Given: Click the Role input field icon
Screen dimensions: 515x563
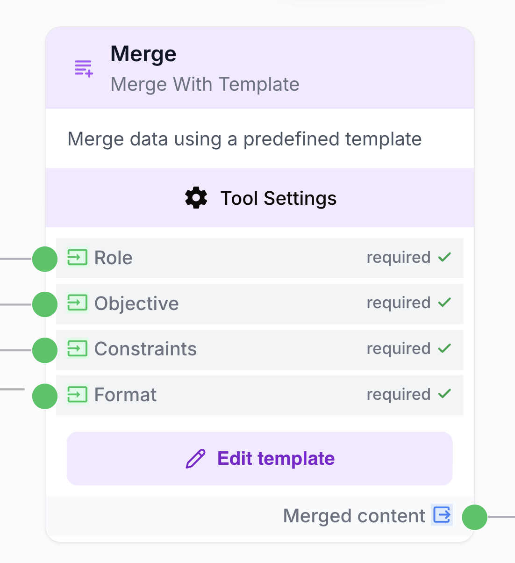Looking at the screenshot, I should pyautogui.click(x=78, y=257).
